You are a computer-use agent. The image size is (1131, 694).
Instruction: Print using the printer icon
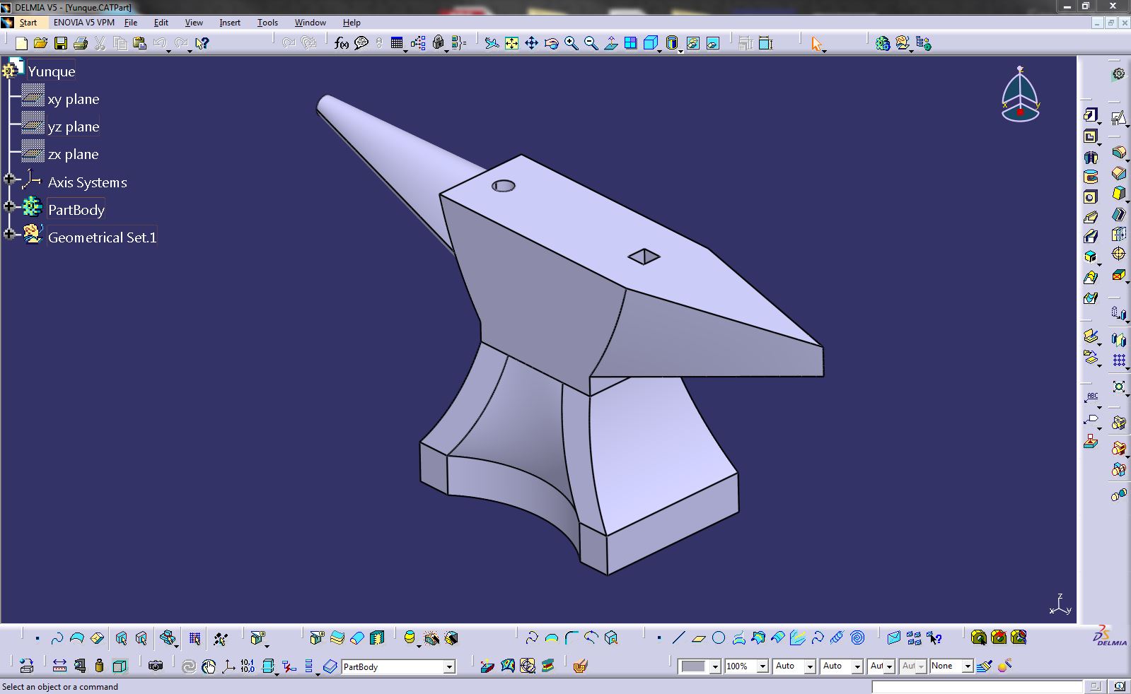click(x=81, y=43)
